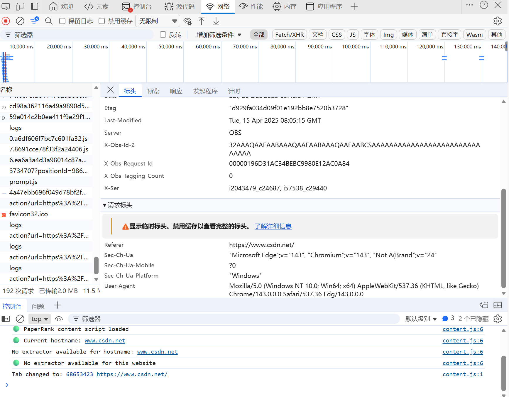The image size is (509, 397).
Task: Create a live expression in console
Action: tap(59, 319)
